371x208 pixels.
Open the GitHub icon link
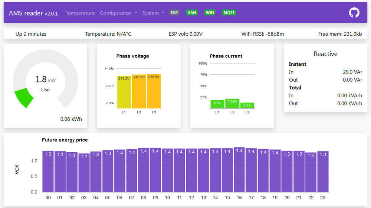pos(354,13)
